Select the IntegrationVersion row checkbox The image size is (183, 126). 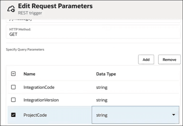coord(13,100)
